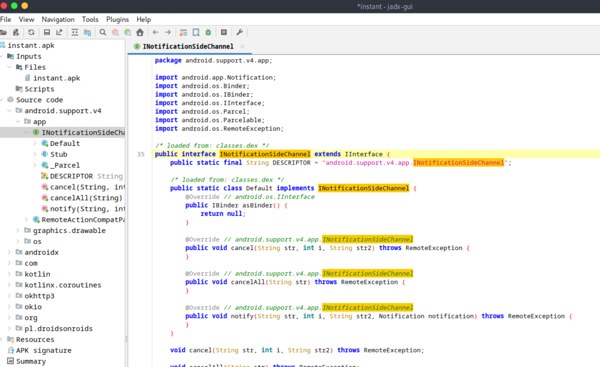Expand the Stub class node

click(35, 155)
